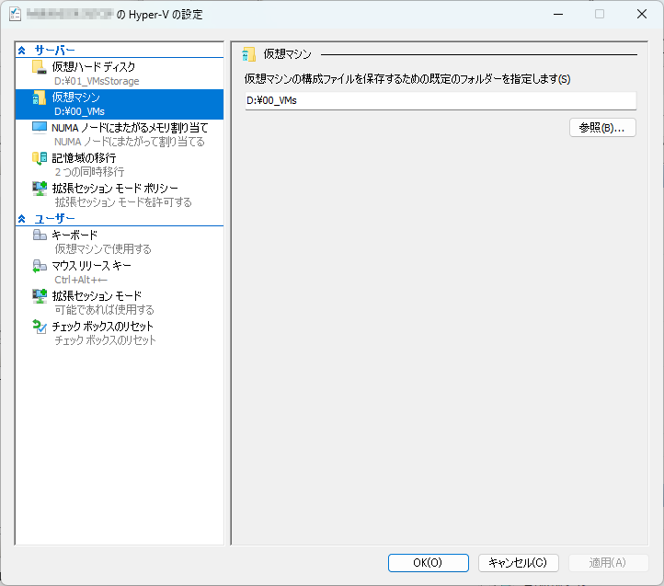Viewport: 664px width, 586px height.
Task: Open NUMA ノードにまたがるメモリ割り当て settings
Action: [x=130, y=128]
